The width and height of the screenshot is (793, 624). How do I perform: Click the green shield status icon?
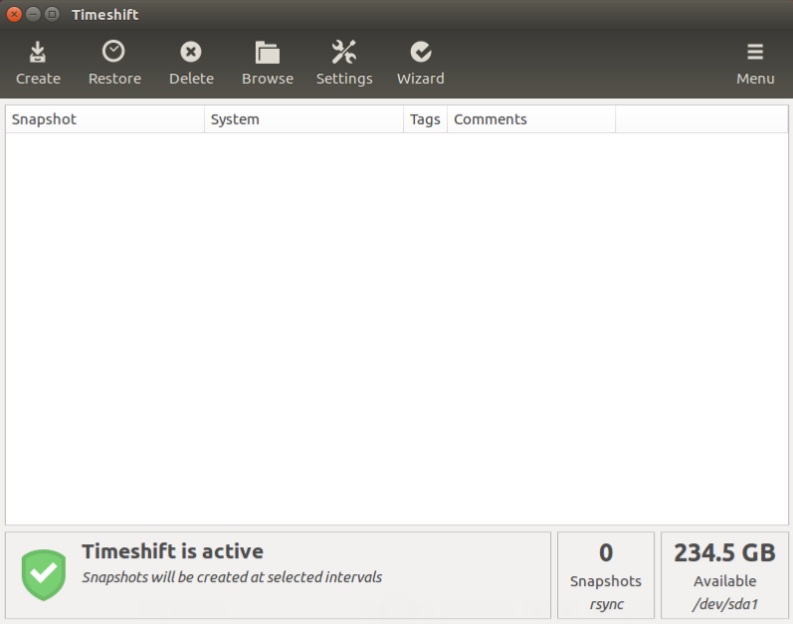(44, 574)
